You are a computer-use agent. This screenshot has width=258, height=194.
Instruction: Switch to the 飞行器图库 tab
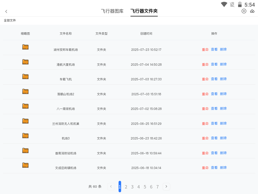click(112, 11)
